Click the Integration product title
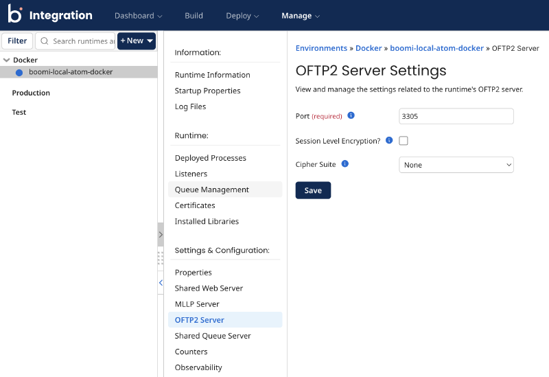 coord(61,15)
